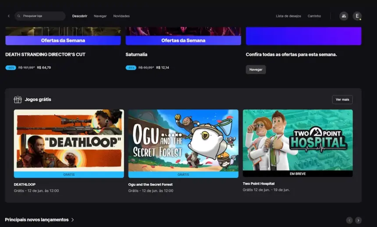
Task: Show previous new releases with left arrow
Action: click(349, 220)
